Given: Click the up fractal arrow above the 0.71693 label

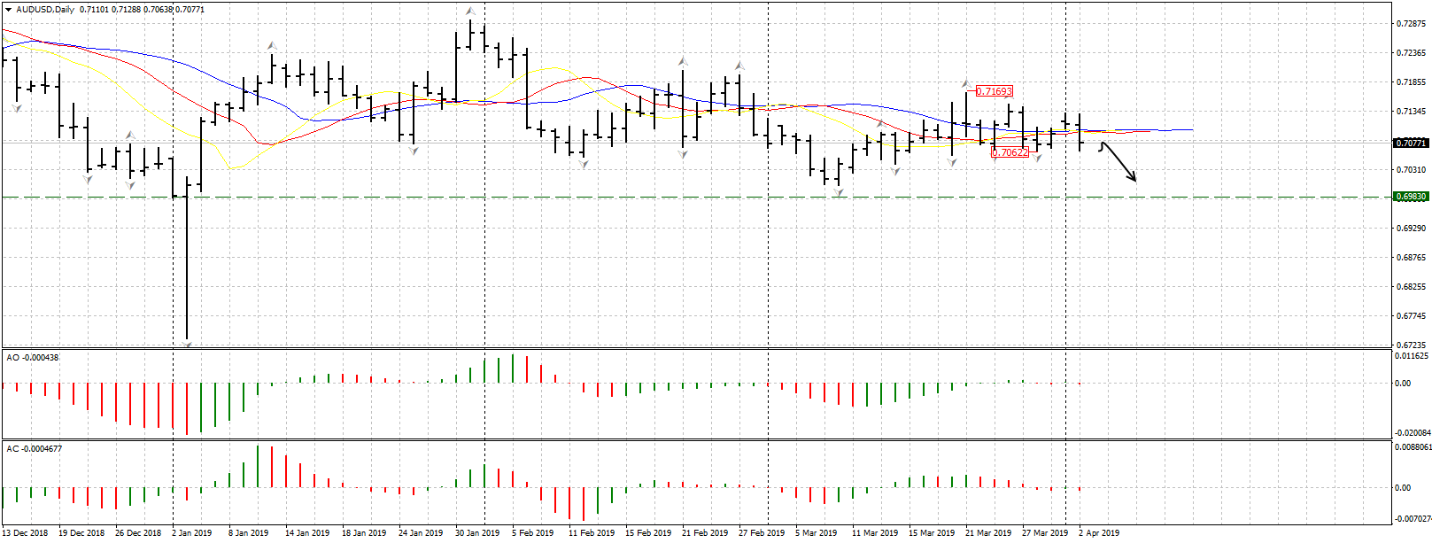Looking at the screenshot, I should click(x=966, y=84).
